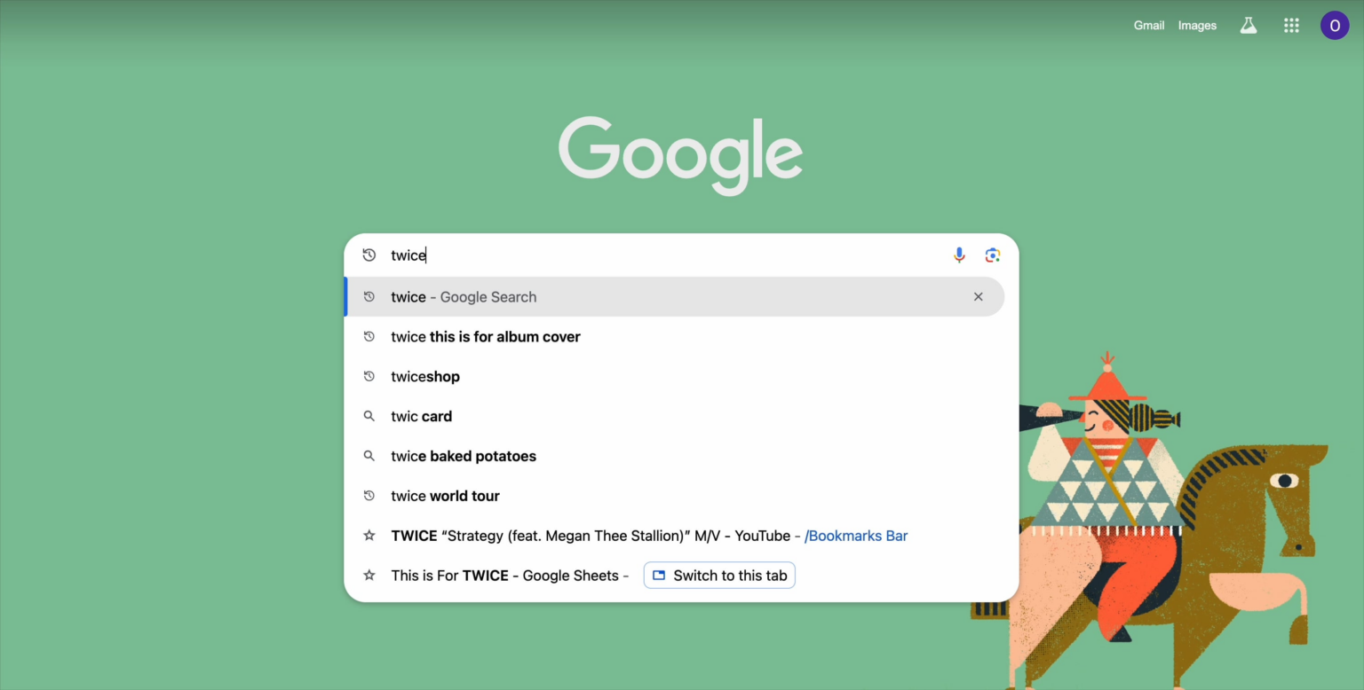Select the 'twiceshop' search suggestion
The height and width of the screenshot is (690, 1364).
coord(424,376)
